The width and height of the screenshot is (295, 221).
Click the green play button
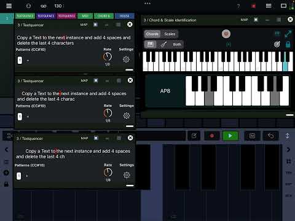tap(230, 136)
